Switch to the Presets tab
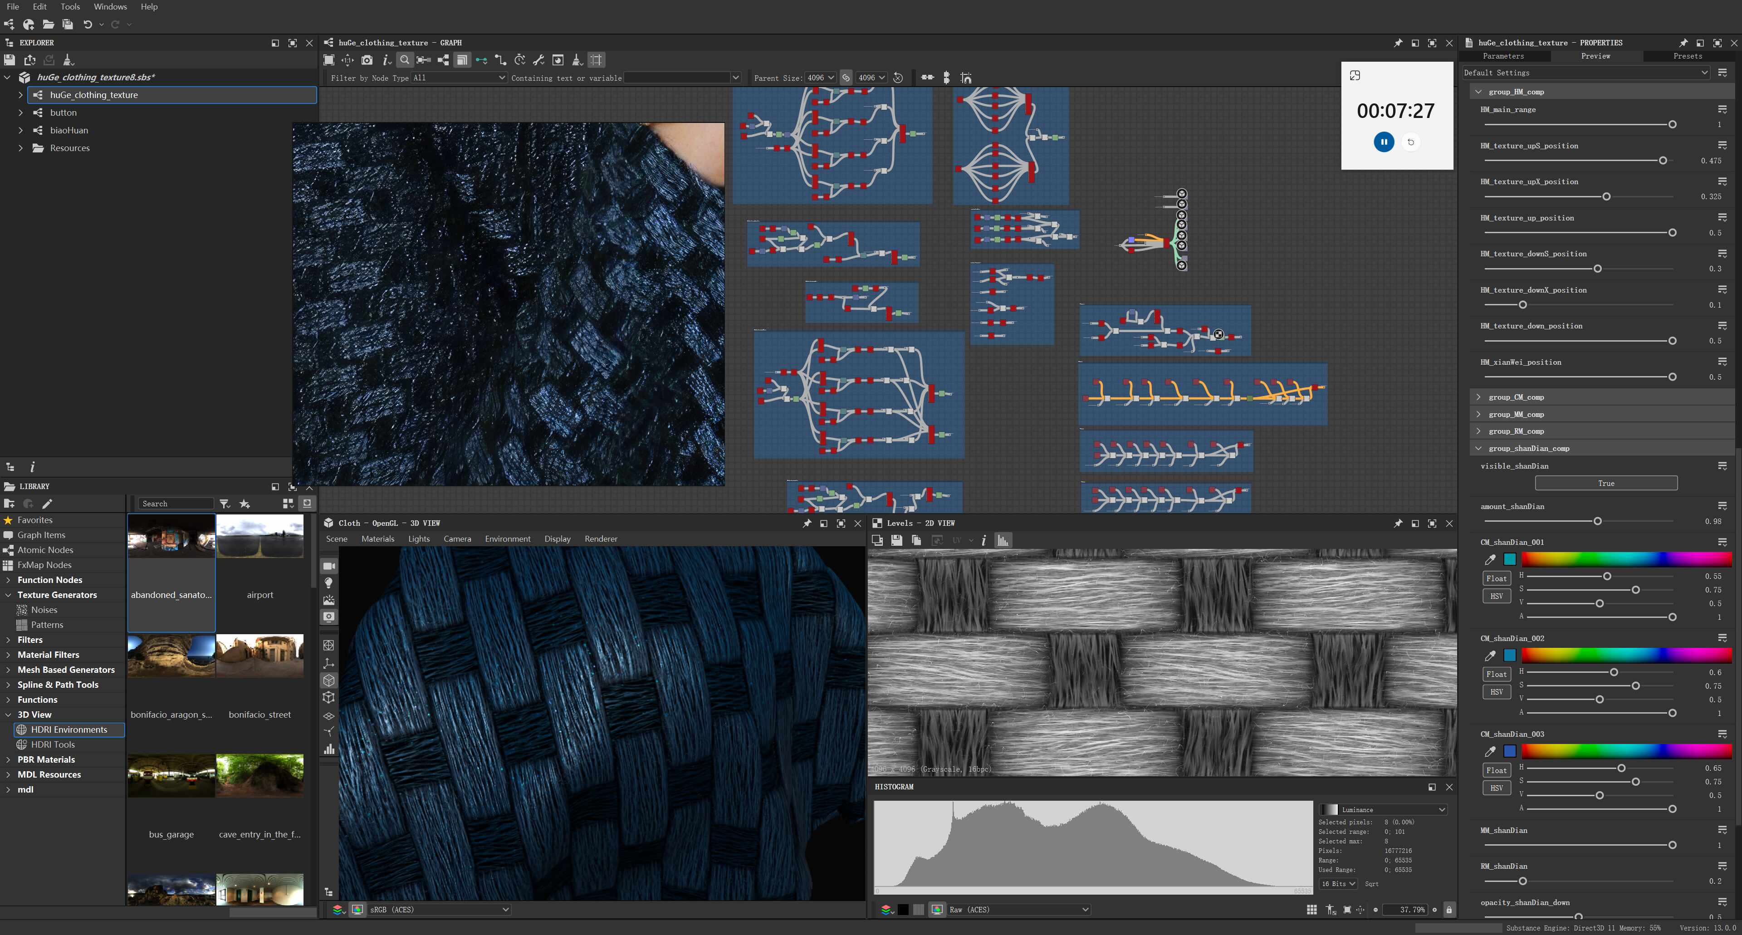Viewport: 1742px width, 935px height. point(1687,56)
